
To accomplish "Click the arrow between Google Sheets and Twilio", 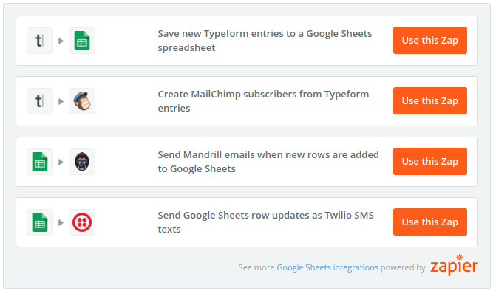I will [x=61, y=222].
